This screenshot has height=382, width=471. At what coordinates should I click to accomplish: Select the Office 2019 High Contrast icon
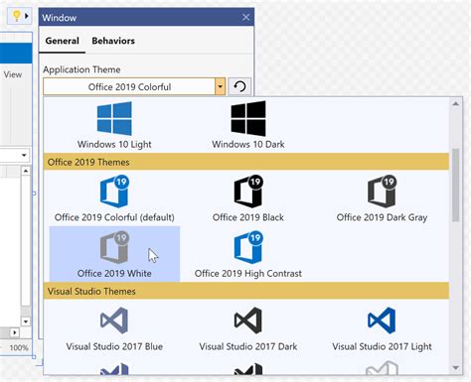(x=248, y=247)
